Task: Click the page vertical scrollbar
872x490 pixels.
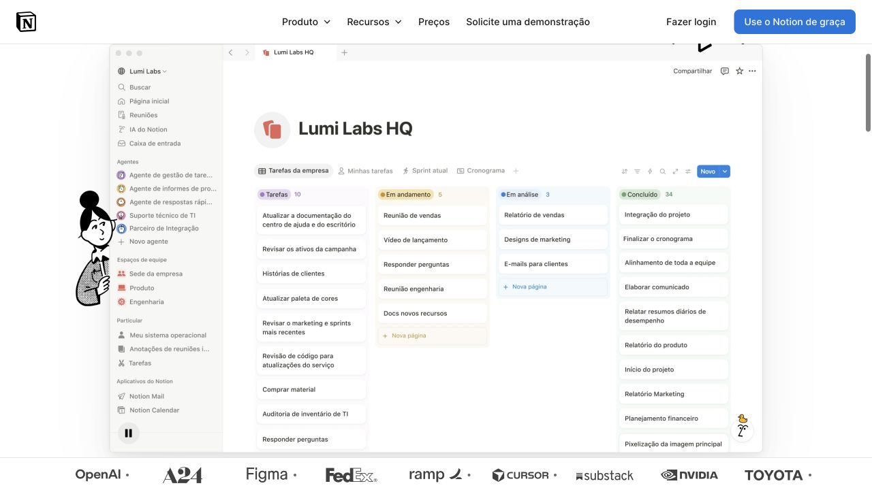Action: (x=868, y=92)
